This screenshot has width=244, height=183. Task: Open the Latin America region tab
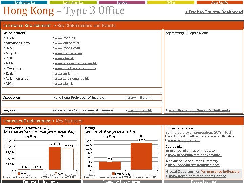click(73, 2)
